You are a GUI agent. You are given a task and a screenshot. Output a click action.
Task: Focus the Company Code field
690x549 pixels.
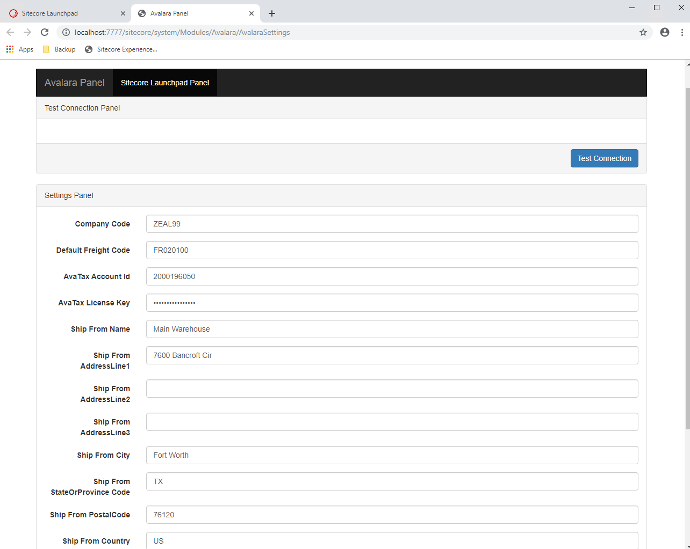(x=392, y=224)
